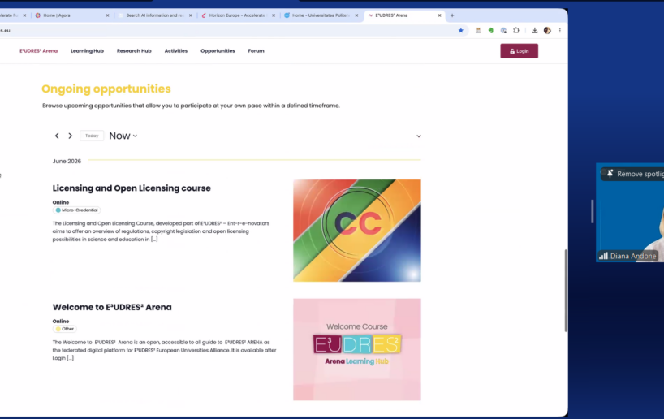Viewport: 664px width, 419px height.
Task: Open the Learning Hub menu
Action: [87, 51]
